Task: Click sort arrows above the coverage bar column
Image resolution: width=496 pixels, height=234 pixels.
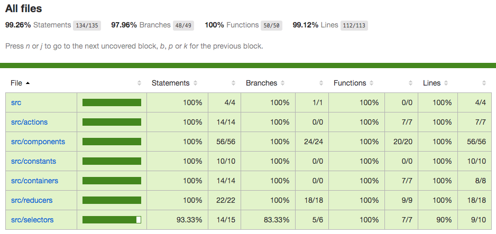Action: [140, 83]
